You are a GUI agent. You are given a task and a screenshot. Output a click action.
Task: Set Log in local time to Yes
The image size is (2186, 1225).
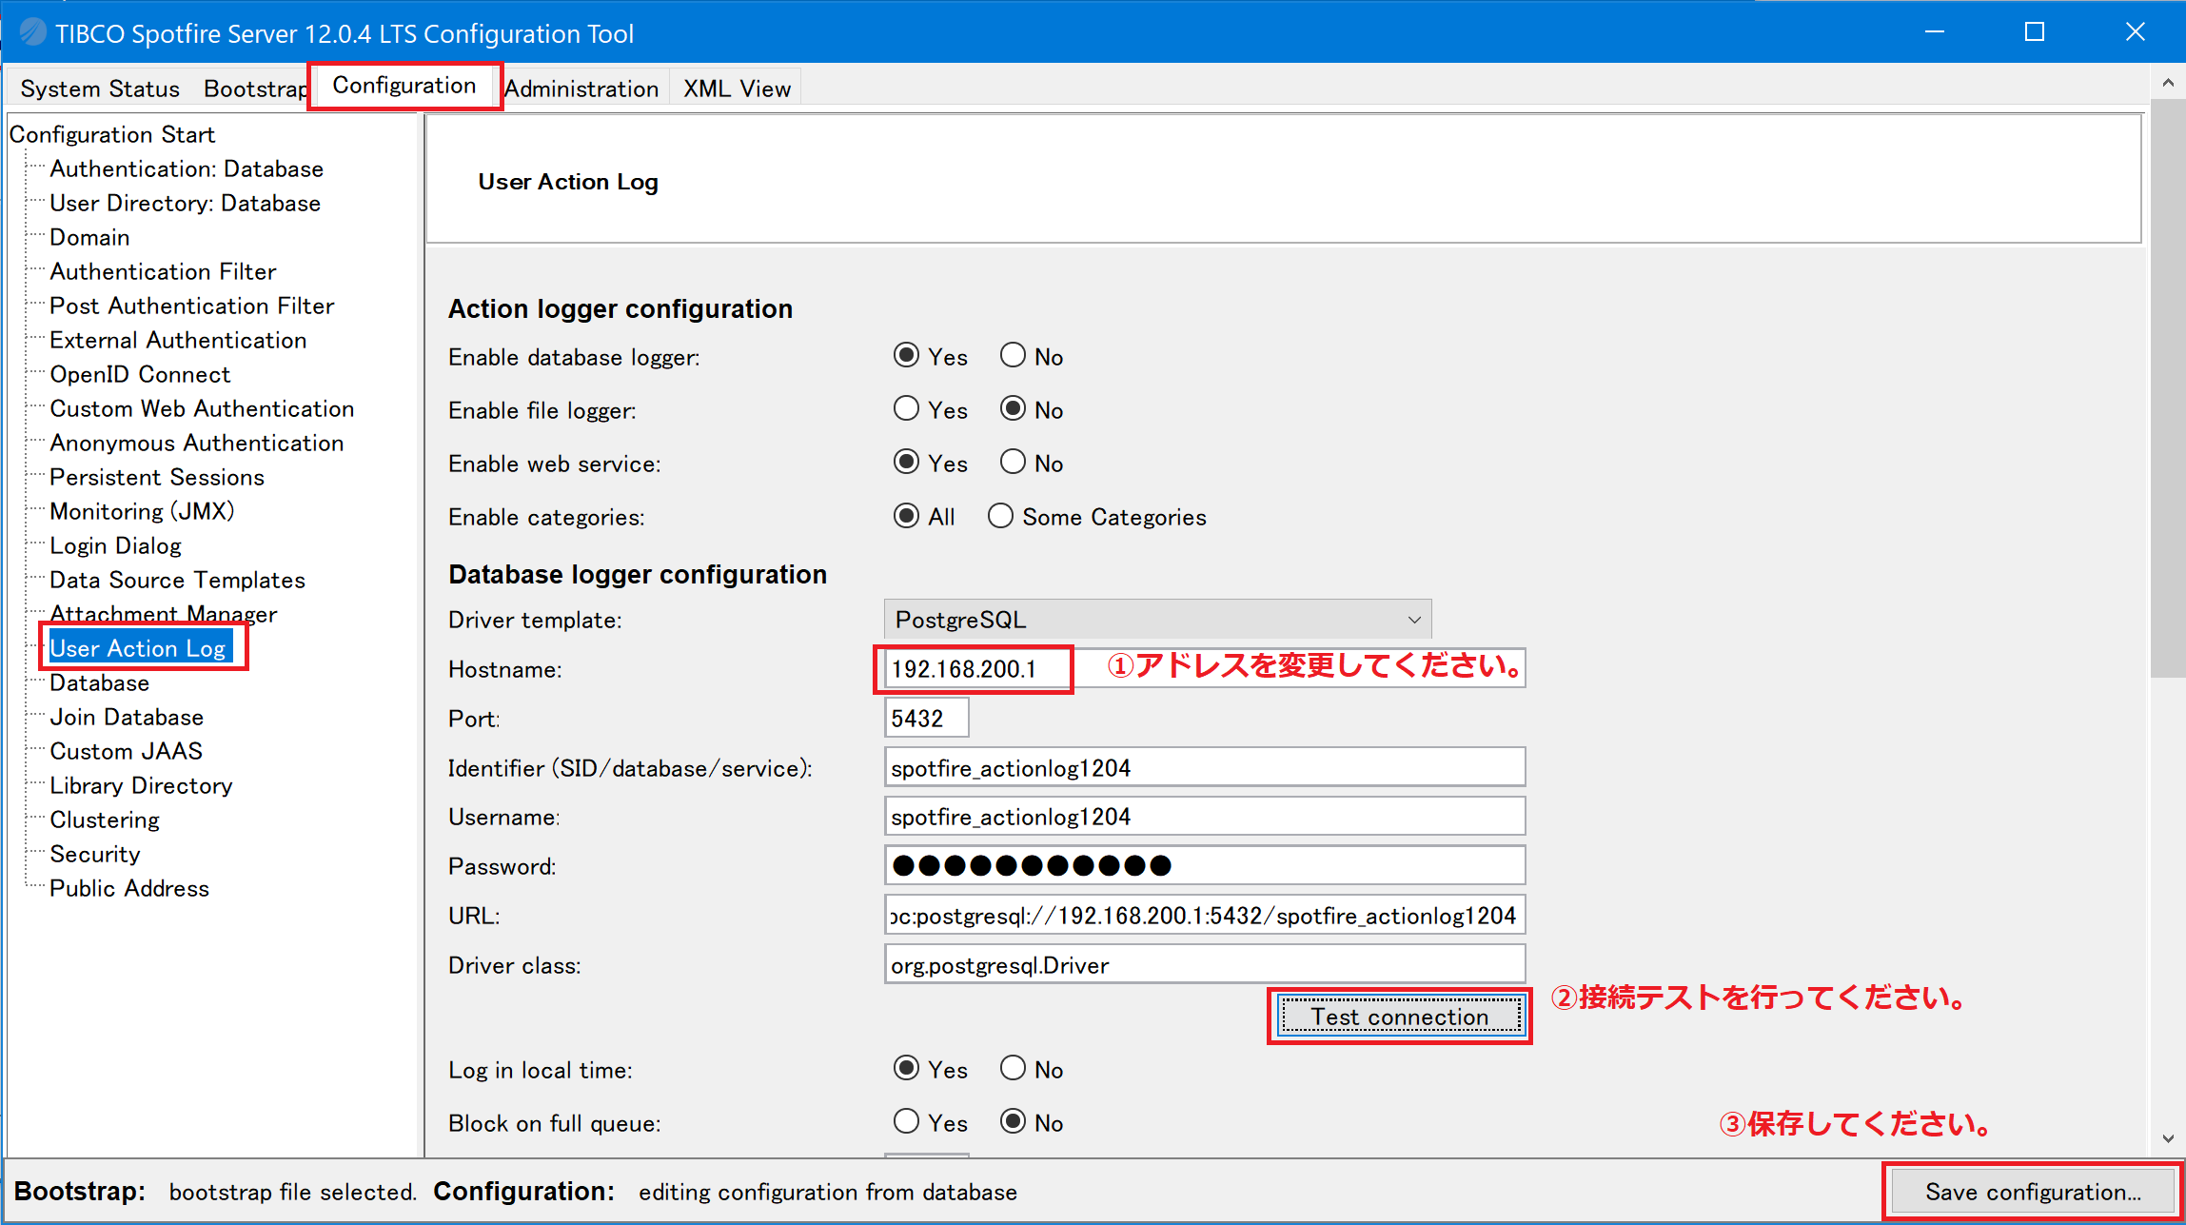coord(907,1069)
